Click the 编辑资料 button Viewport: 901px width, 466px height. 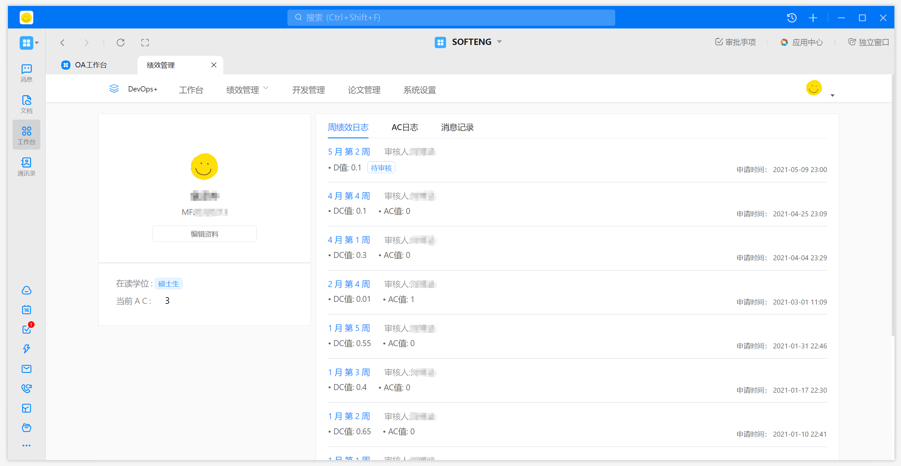point(204,234)
